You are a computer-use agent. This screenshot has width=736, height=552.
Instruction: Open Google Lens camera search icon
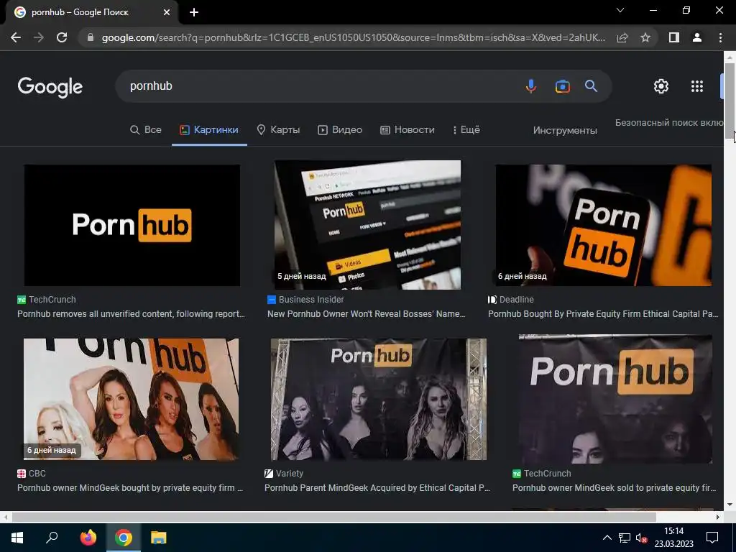click(x=562, y=86)
